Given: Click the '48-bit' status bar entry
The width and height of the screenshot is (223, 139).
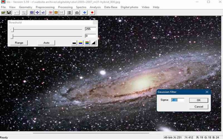Looking at the screenshot, I should coord(168,137).
